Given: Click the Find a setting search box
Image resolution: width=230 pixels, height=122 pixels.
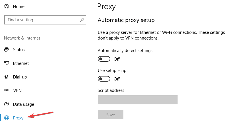Looking at the screenshot, I should 45,20.
